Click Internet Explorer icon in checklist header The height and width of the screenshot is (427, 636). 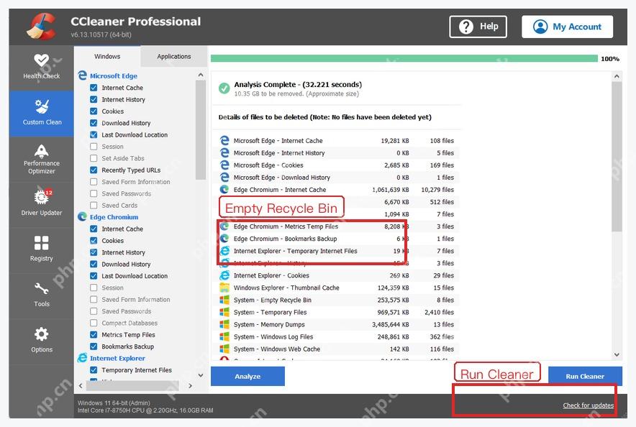click(x=82, y=358)
